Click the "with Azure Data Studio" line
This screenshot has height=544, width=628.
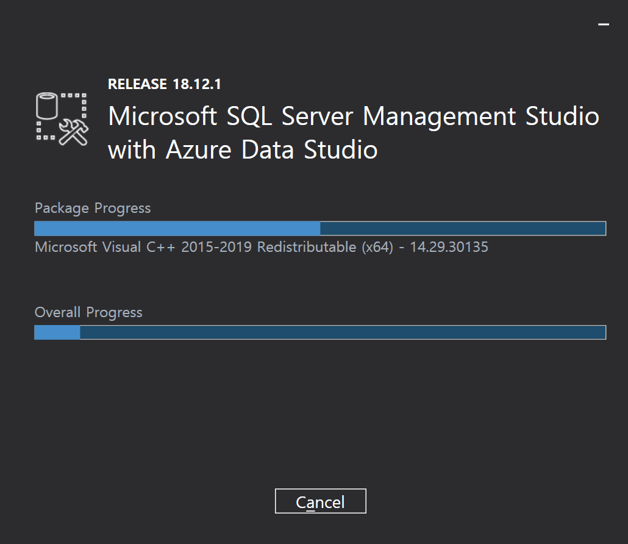[243, 149]
